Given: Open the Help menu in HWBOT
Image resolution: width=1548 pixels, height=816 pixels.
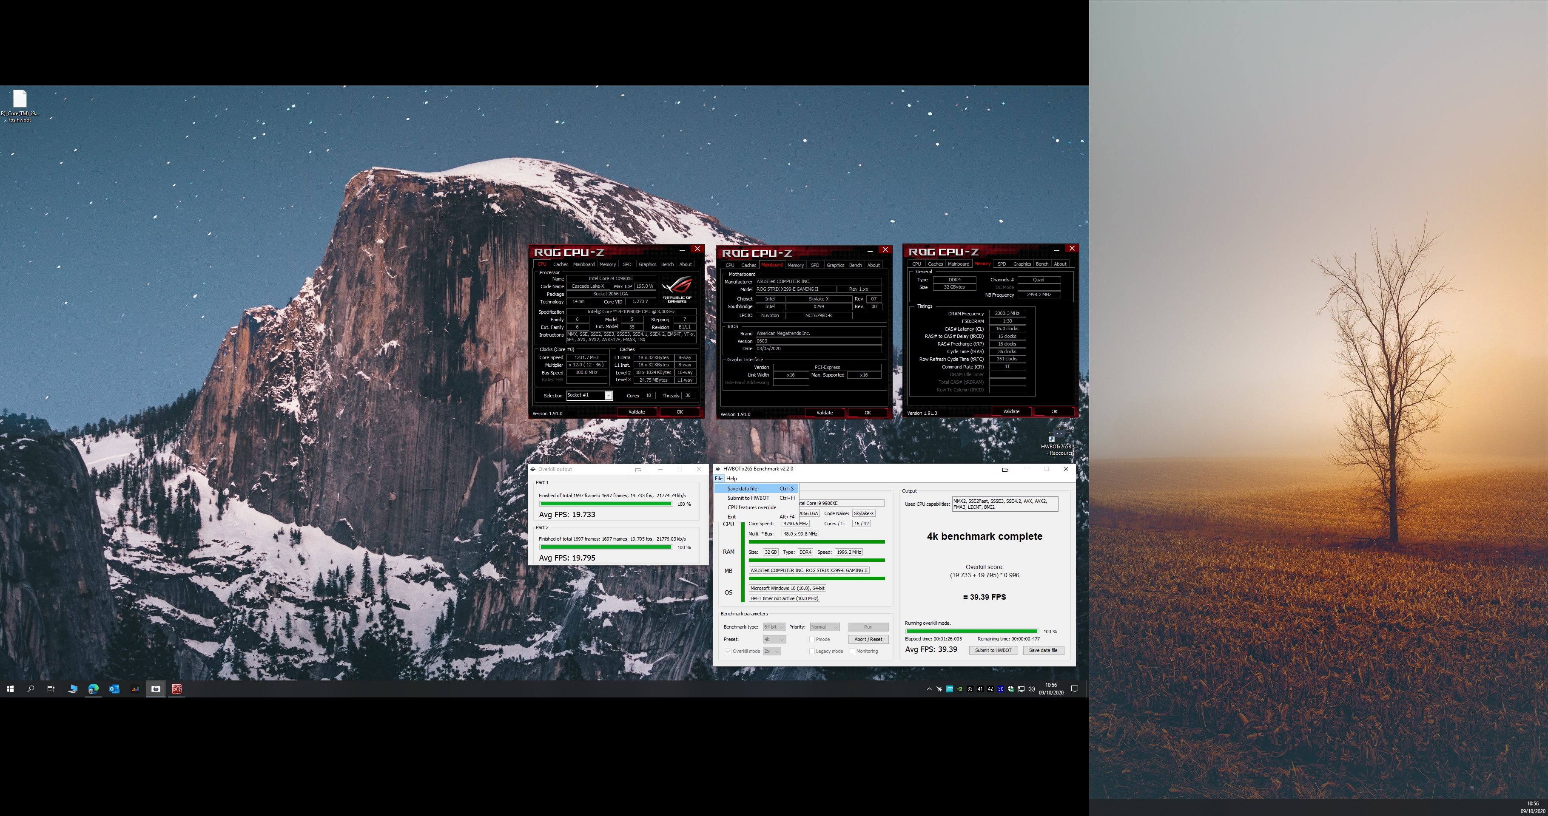Looking at the screenshot, I should click(731, 479).
